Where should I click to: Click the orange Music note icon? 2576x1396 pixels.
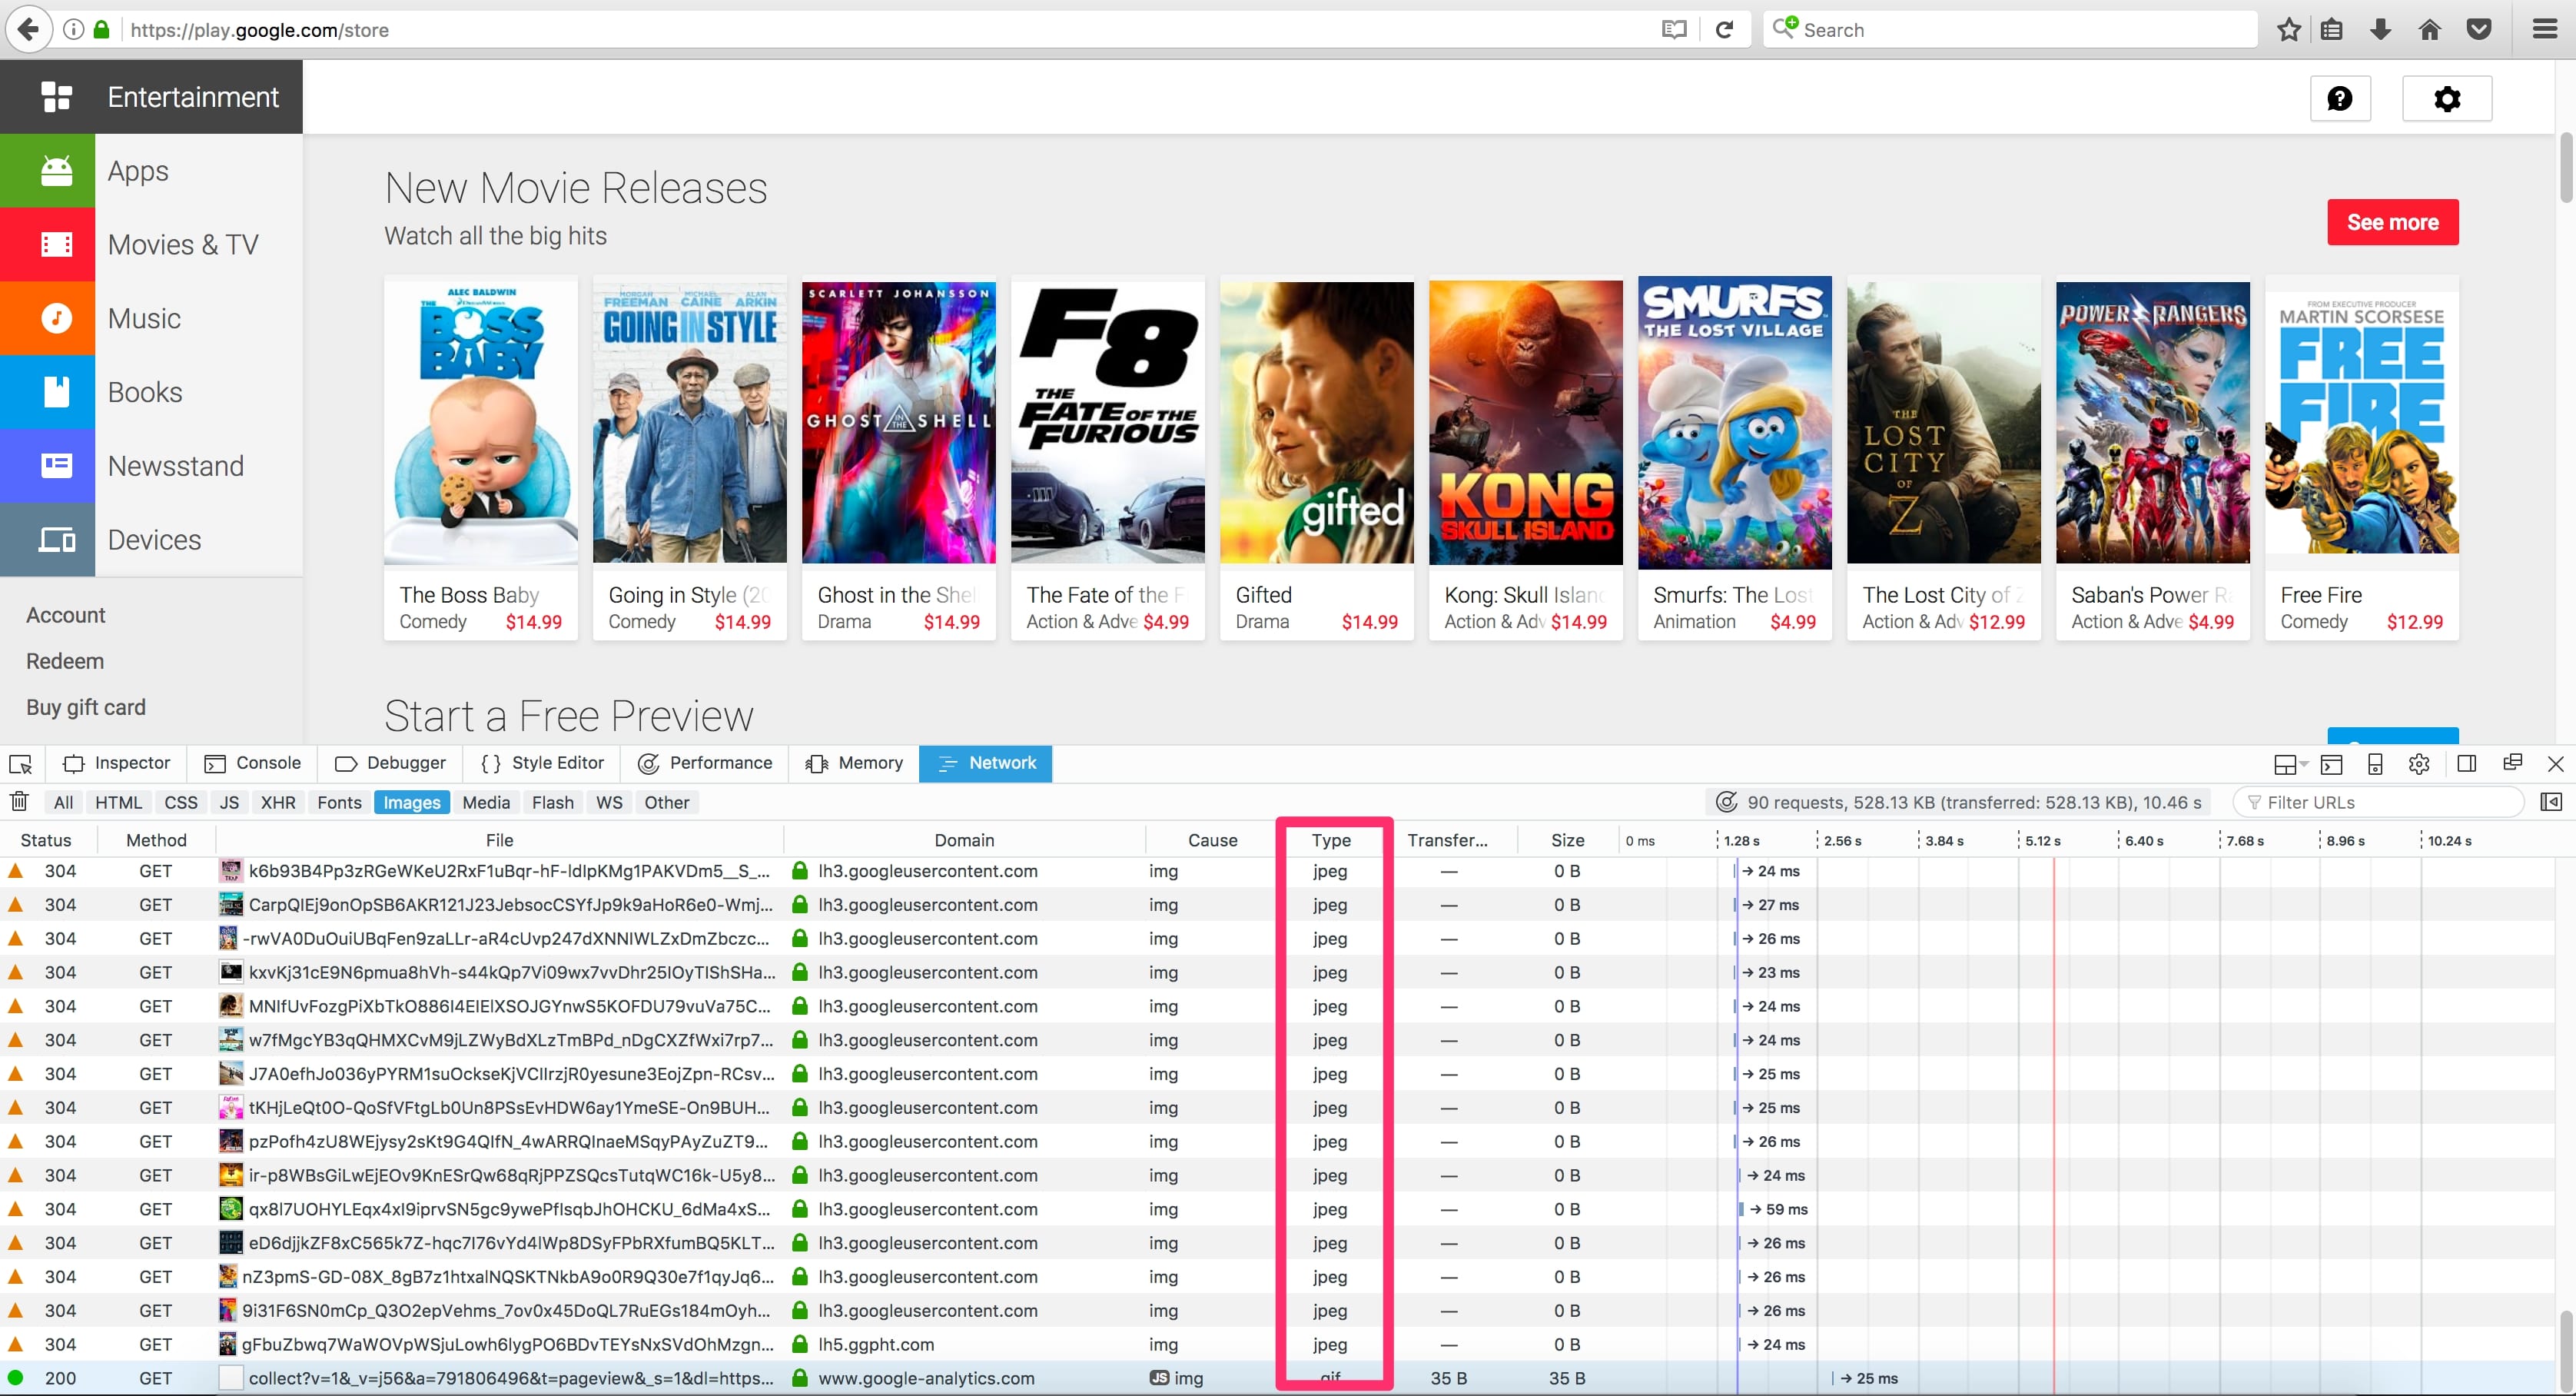[56, 318]
